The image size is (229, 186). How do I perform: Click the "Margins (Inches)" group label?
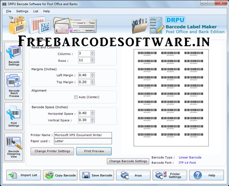44,69
